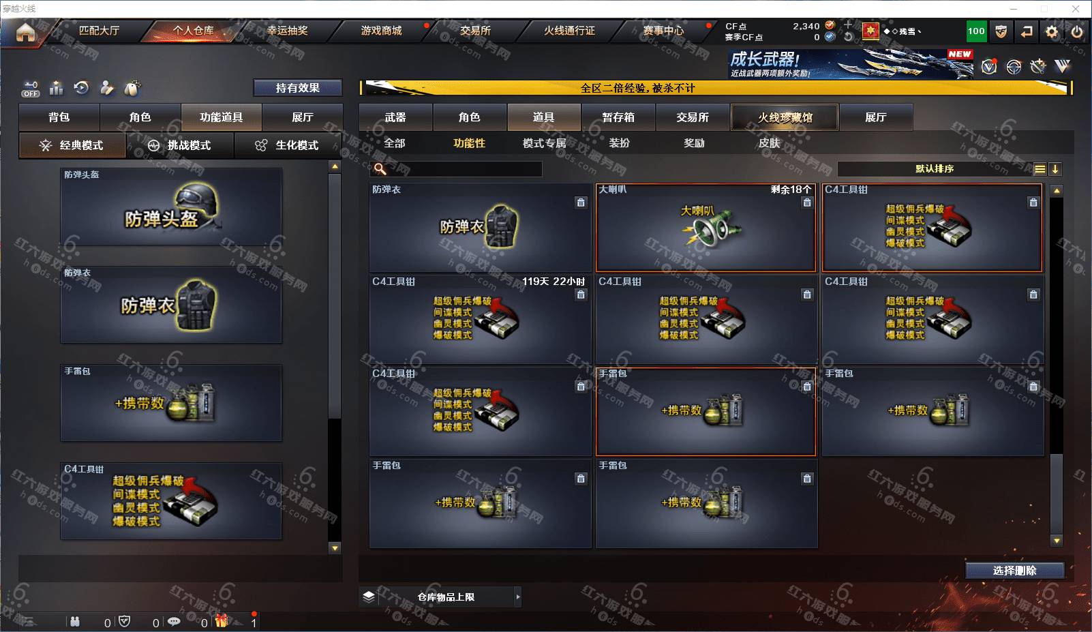Toggle sort direction down arrow button
Screen dimensions: 1092x632
coord(1055,169)
